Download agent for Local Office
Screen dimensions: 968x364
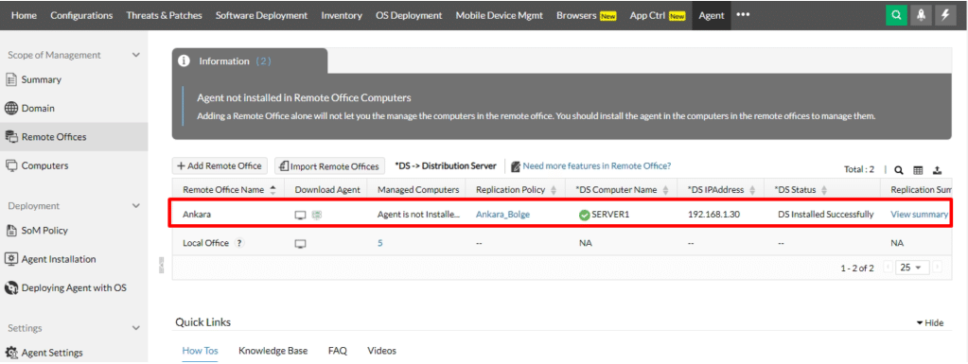pos(301,243)
